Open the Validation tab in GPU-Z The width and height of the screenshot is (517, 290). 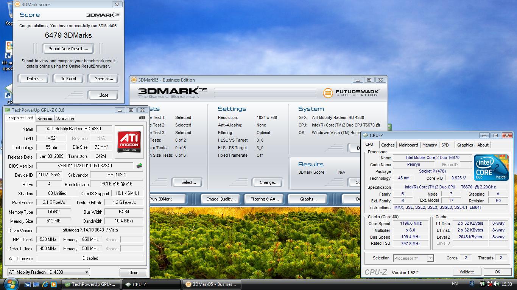click(x=65, y=118)
